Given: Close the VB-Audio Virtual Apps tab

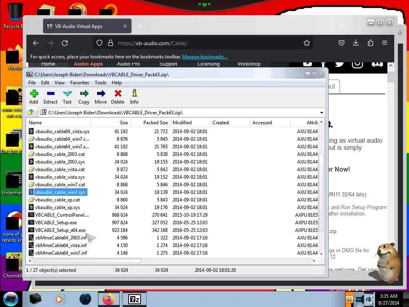Looking at the screenshot, I should pyautogui.click(x=125, y=26).
